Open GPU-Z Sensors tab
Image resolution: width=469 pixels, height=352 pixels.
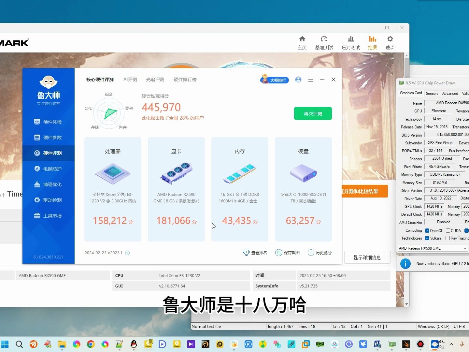[x=432, y=94]
